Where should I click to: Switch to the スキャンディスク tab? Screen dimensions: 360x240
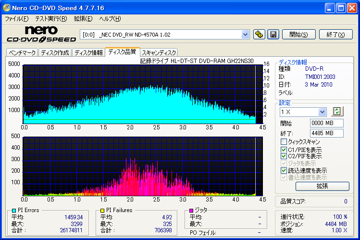point(159,52)
